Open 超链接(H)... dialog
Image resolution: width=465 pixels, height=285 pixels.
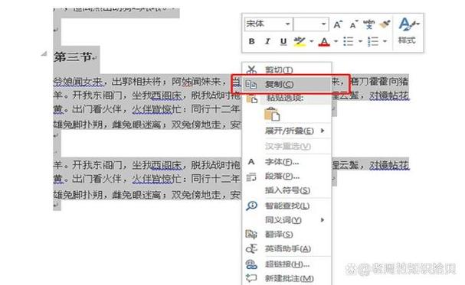point(287,264)
